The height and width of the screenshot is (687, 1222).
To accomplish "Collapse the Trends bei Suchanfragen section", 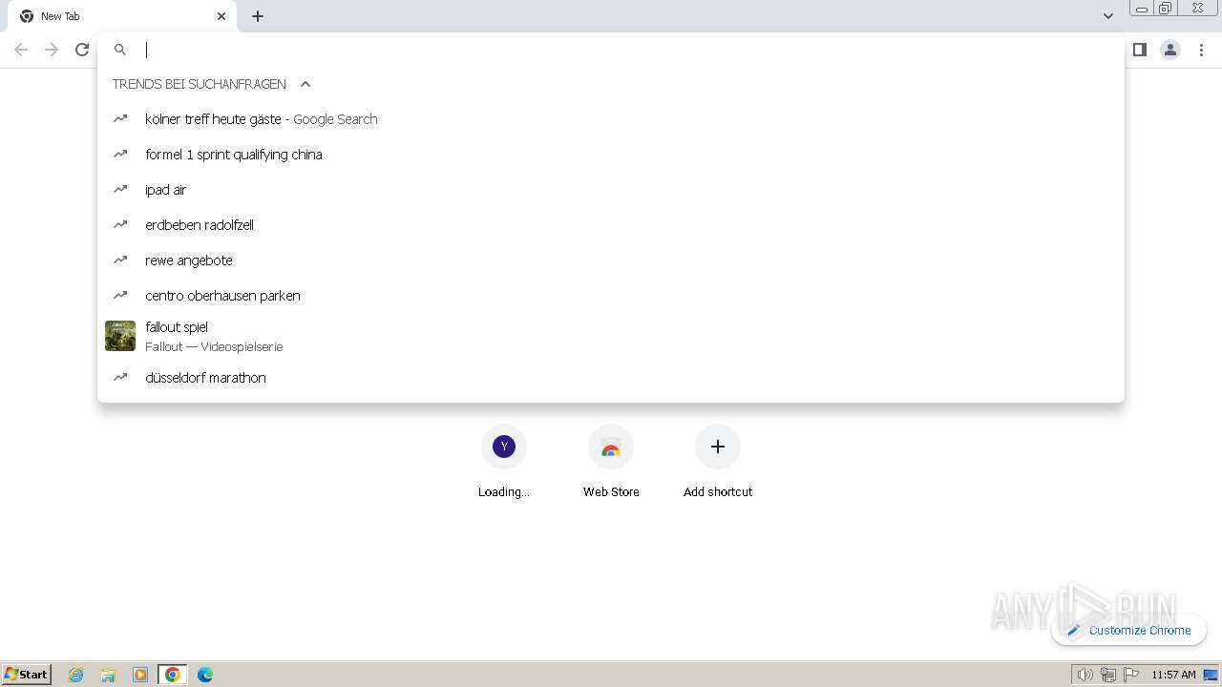I will pos(305,84).
